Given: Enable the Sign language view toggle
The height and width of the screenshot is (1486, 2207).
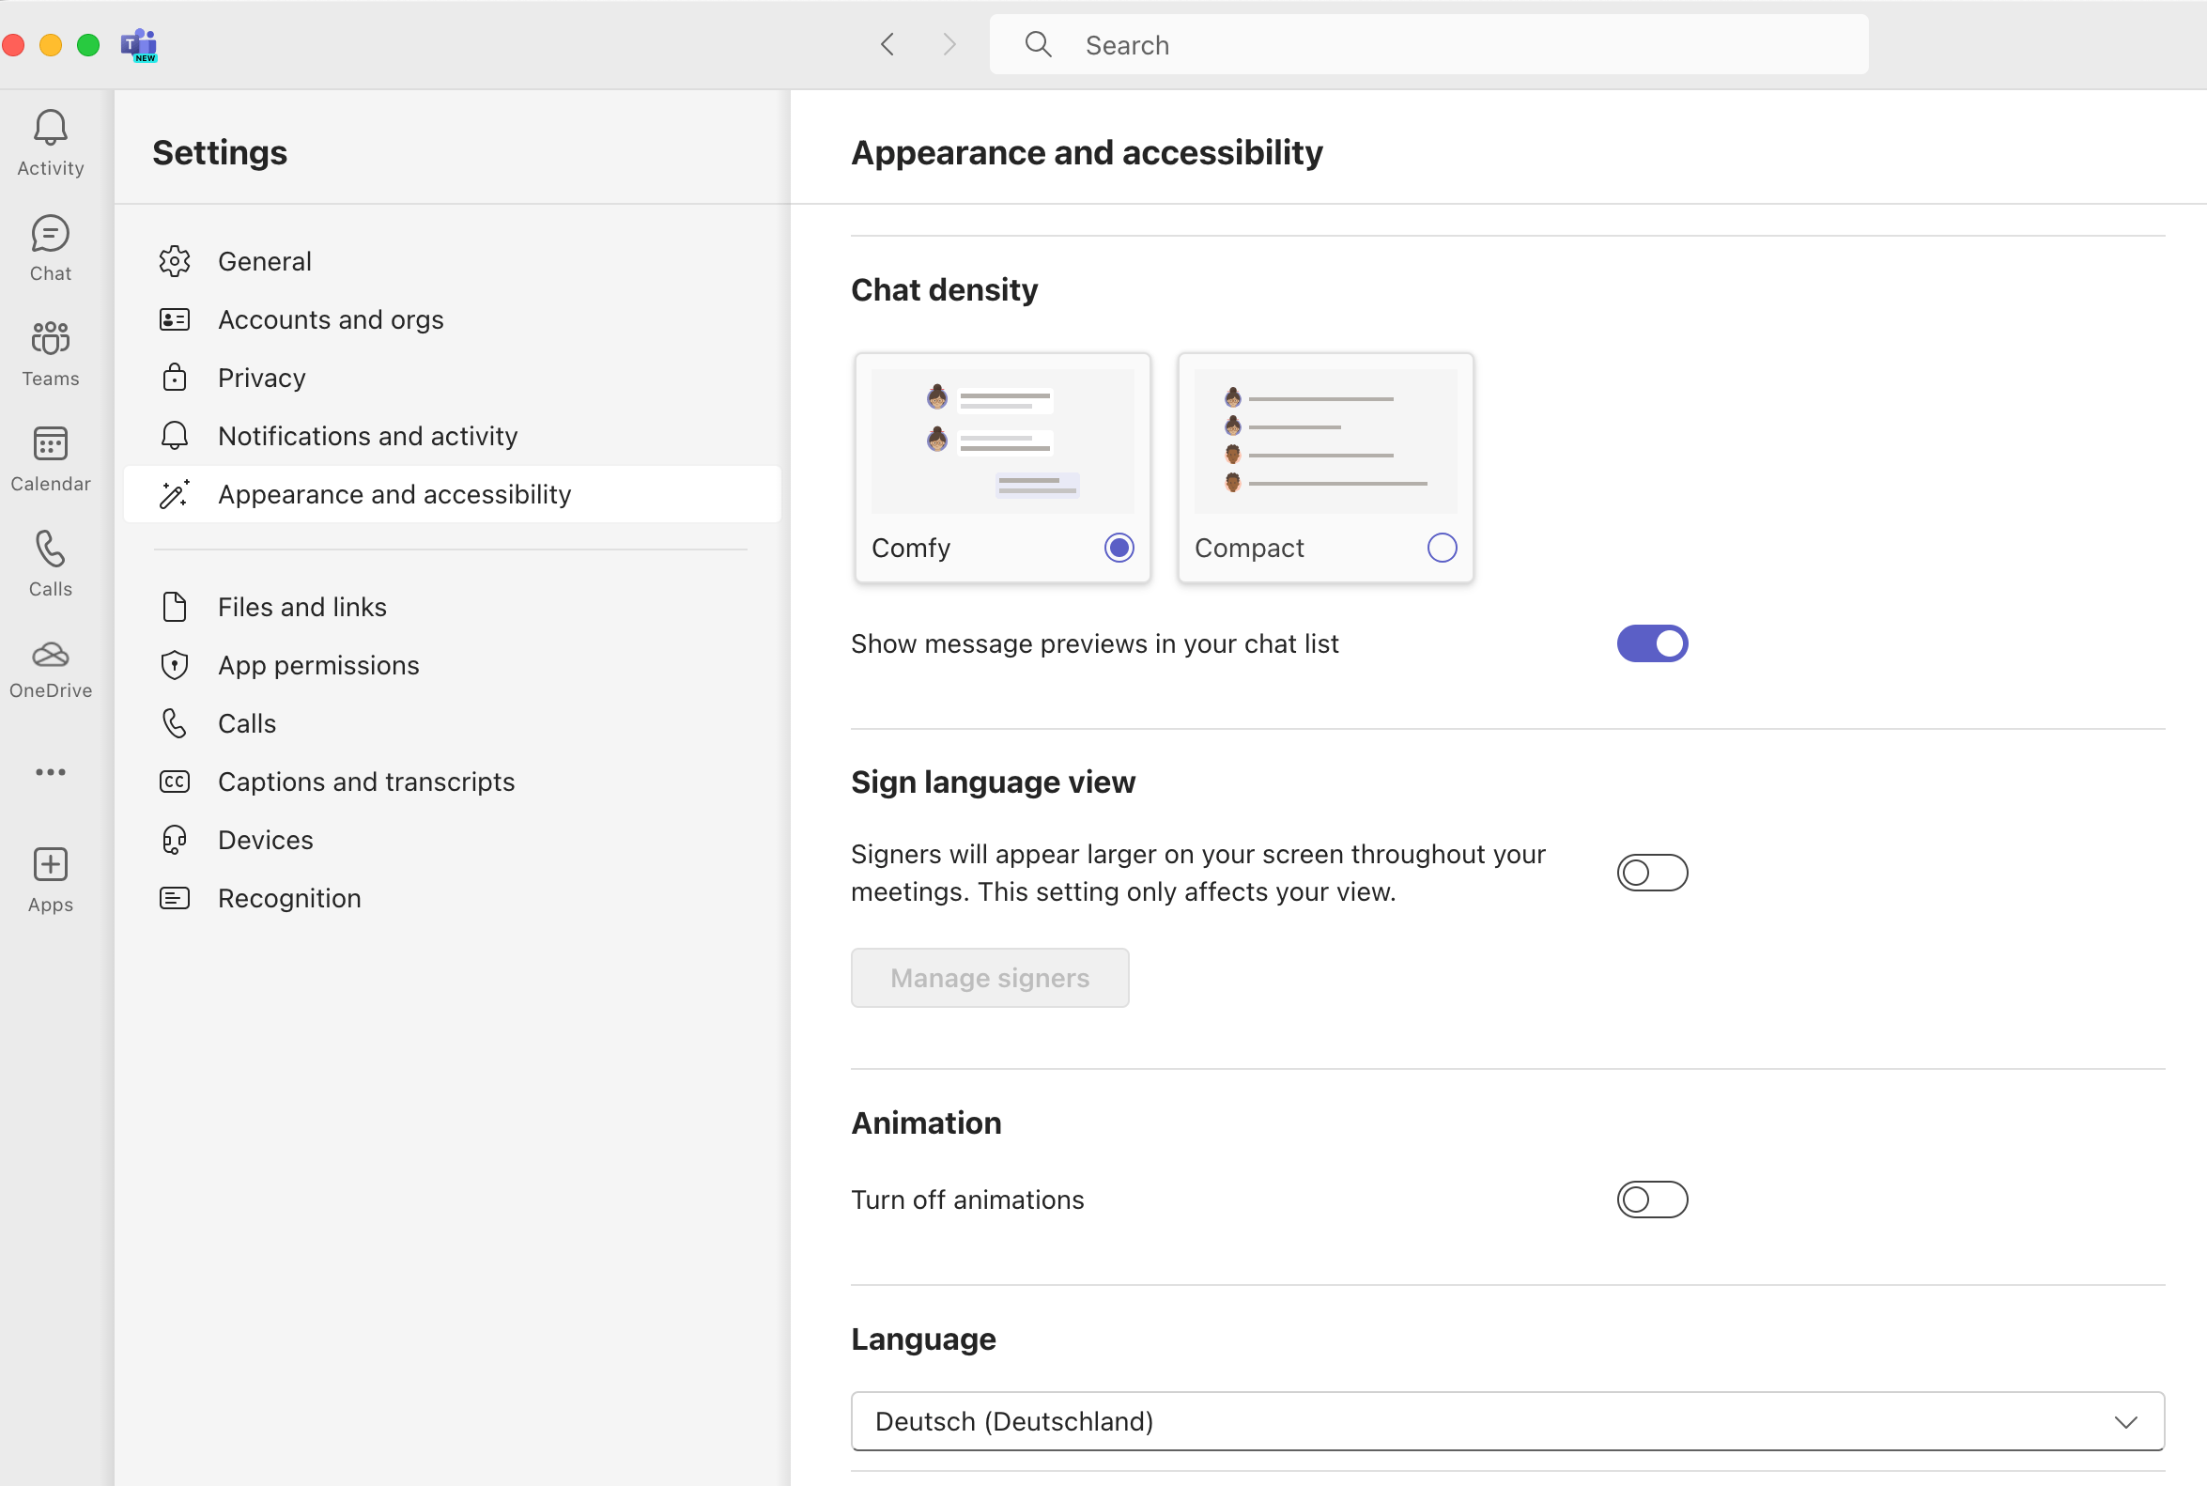Looking at the screenshot, I should pos(1651,872).
